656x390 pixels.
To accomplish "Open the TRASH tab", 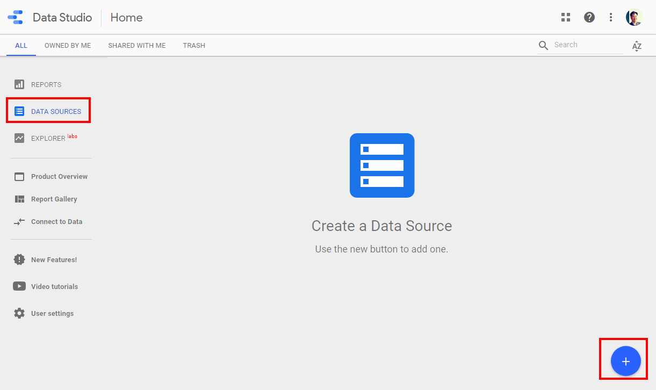I will pyautogui.click(x=194, y=46).
